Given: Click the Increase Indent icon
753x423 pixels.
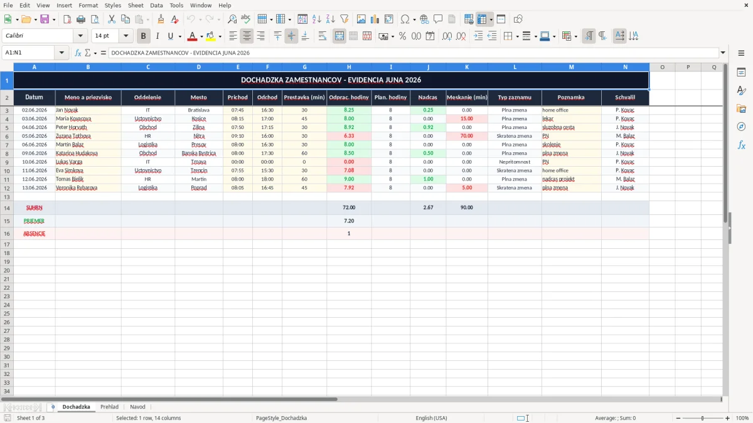Looking at the screenshot, I should click(478, 36).
